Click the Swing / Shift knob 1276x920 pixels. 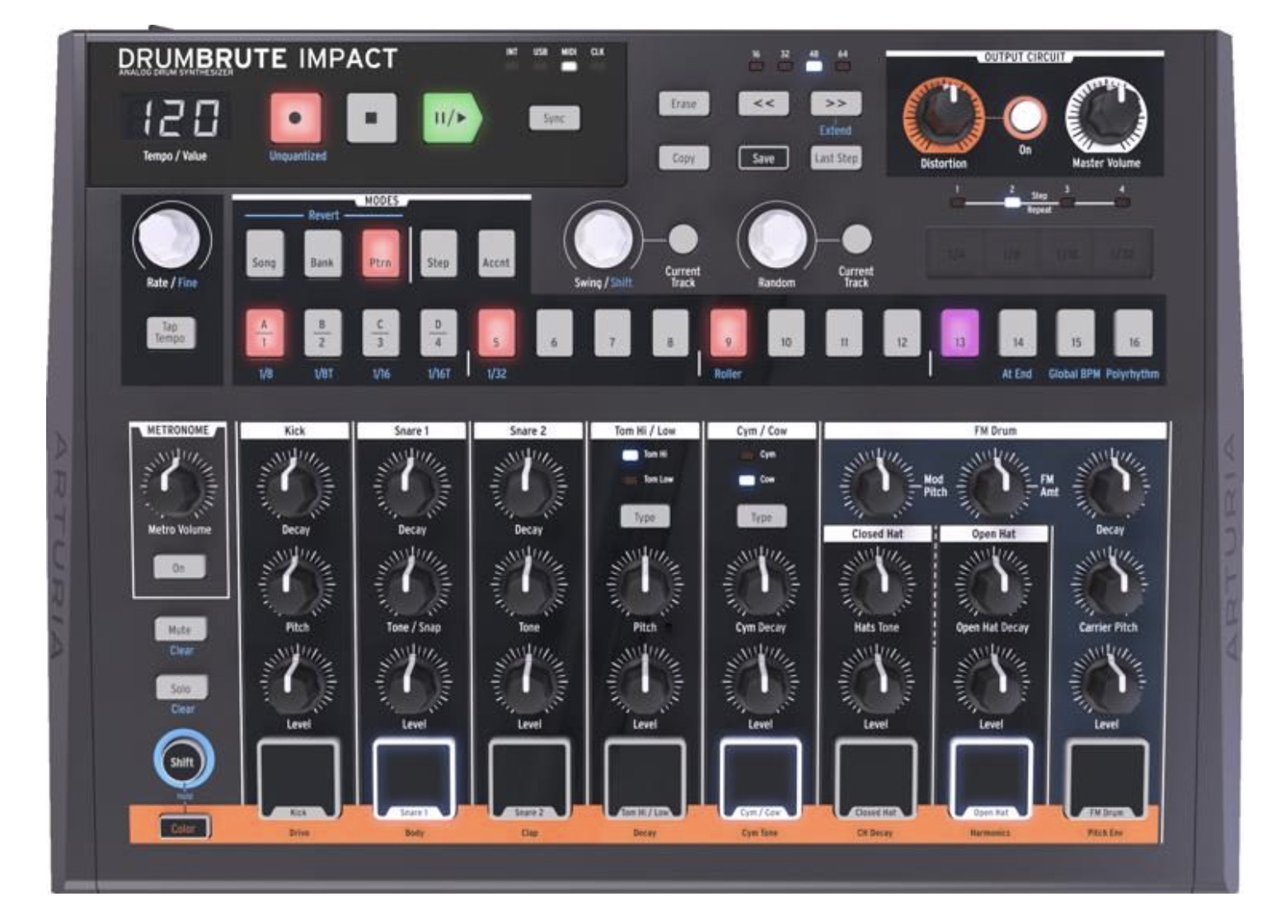tap(603, 239)
